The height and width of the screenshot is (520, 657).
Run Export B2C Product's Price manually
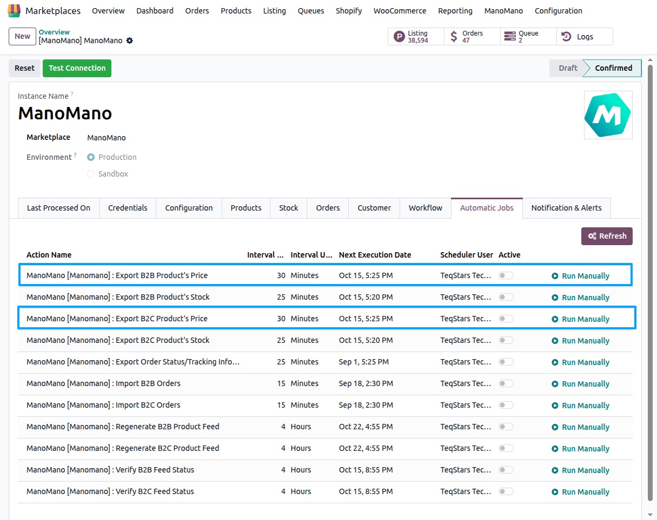[x=580, y=319]
